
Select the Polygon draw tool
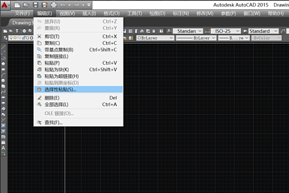(x=3, y=64)
